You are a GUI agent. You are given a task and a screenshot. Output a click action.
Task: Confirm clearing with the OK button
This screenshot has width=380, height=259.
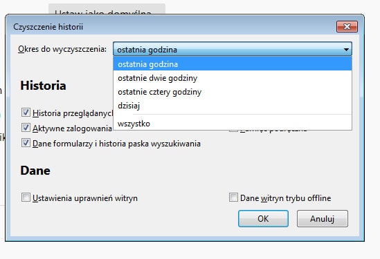tap(263, 219)
